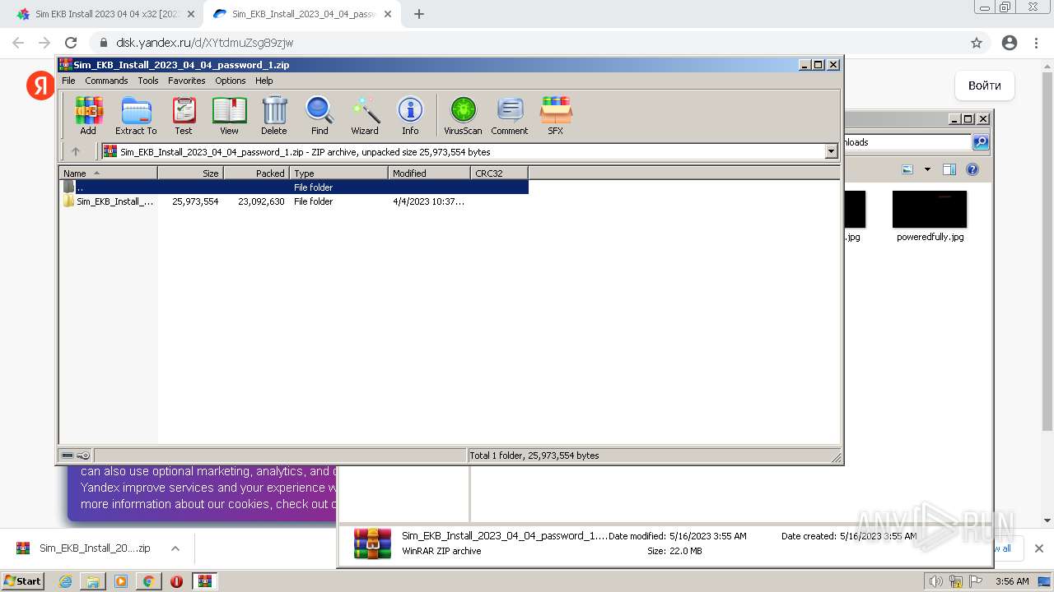Open the View file tool
Image resolution: width=1054 pixels, height=592 pixels.
[x=229, y=116]
